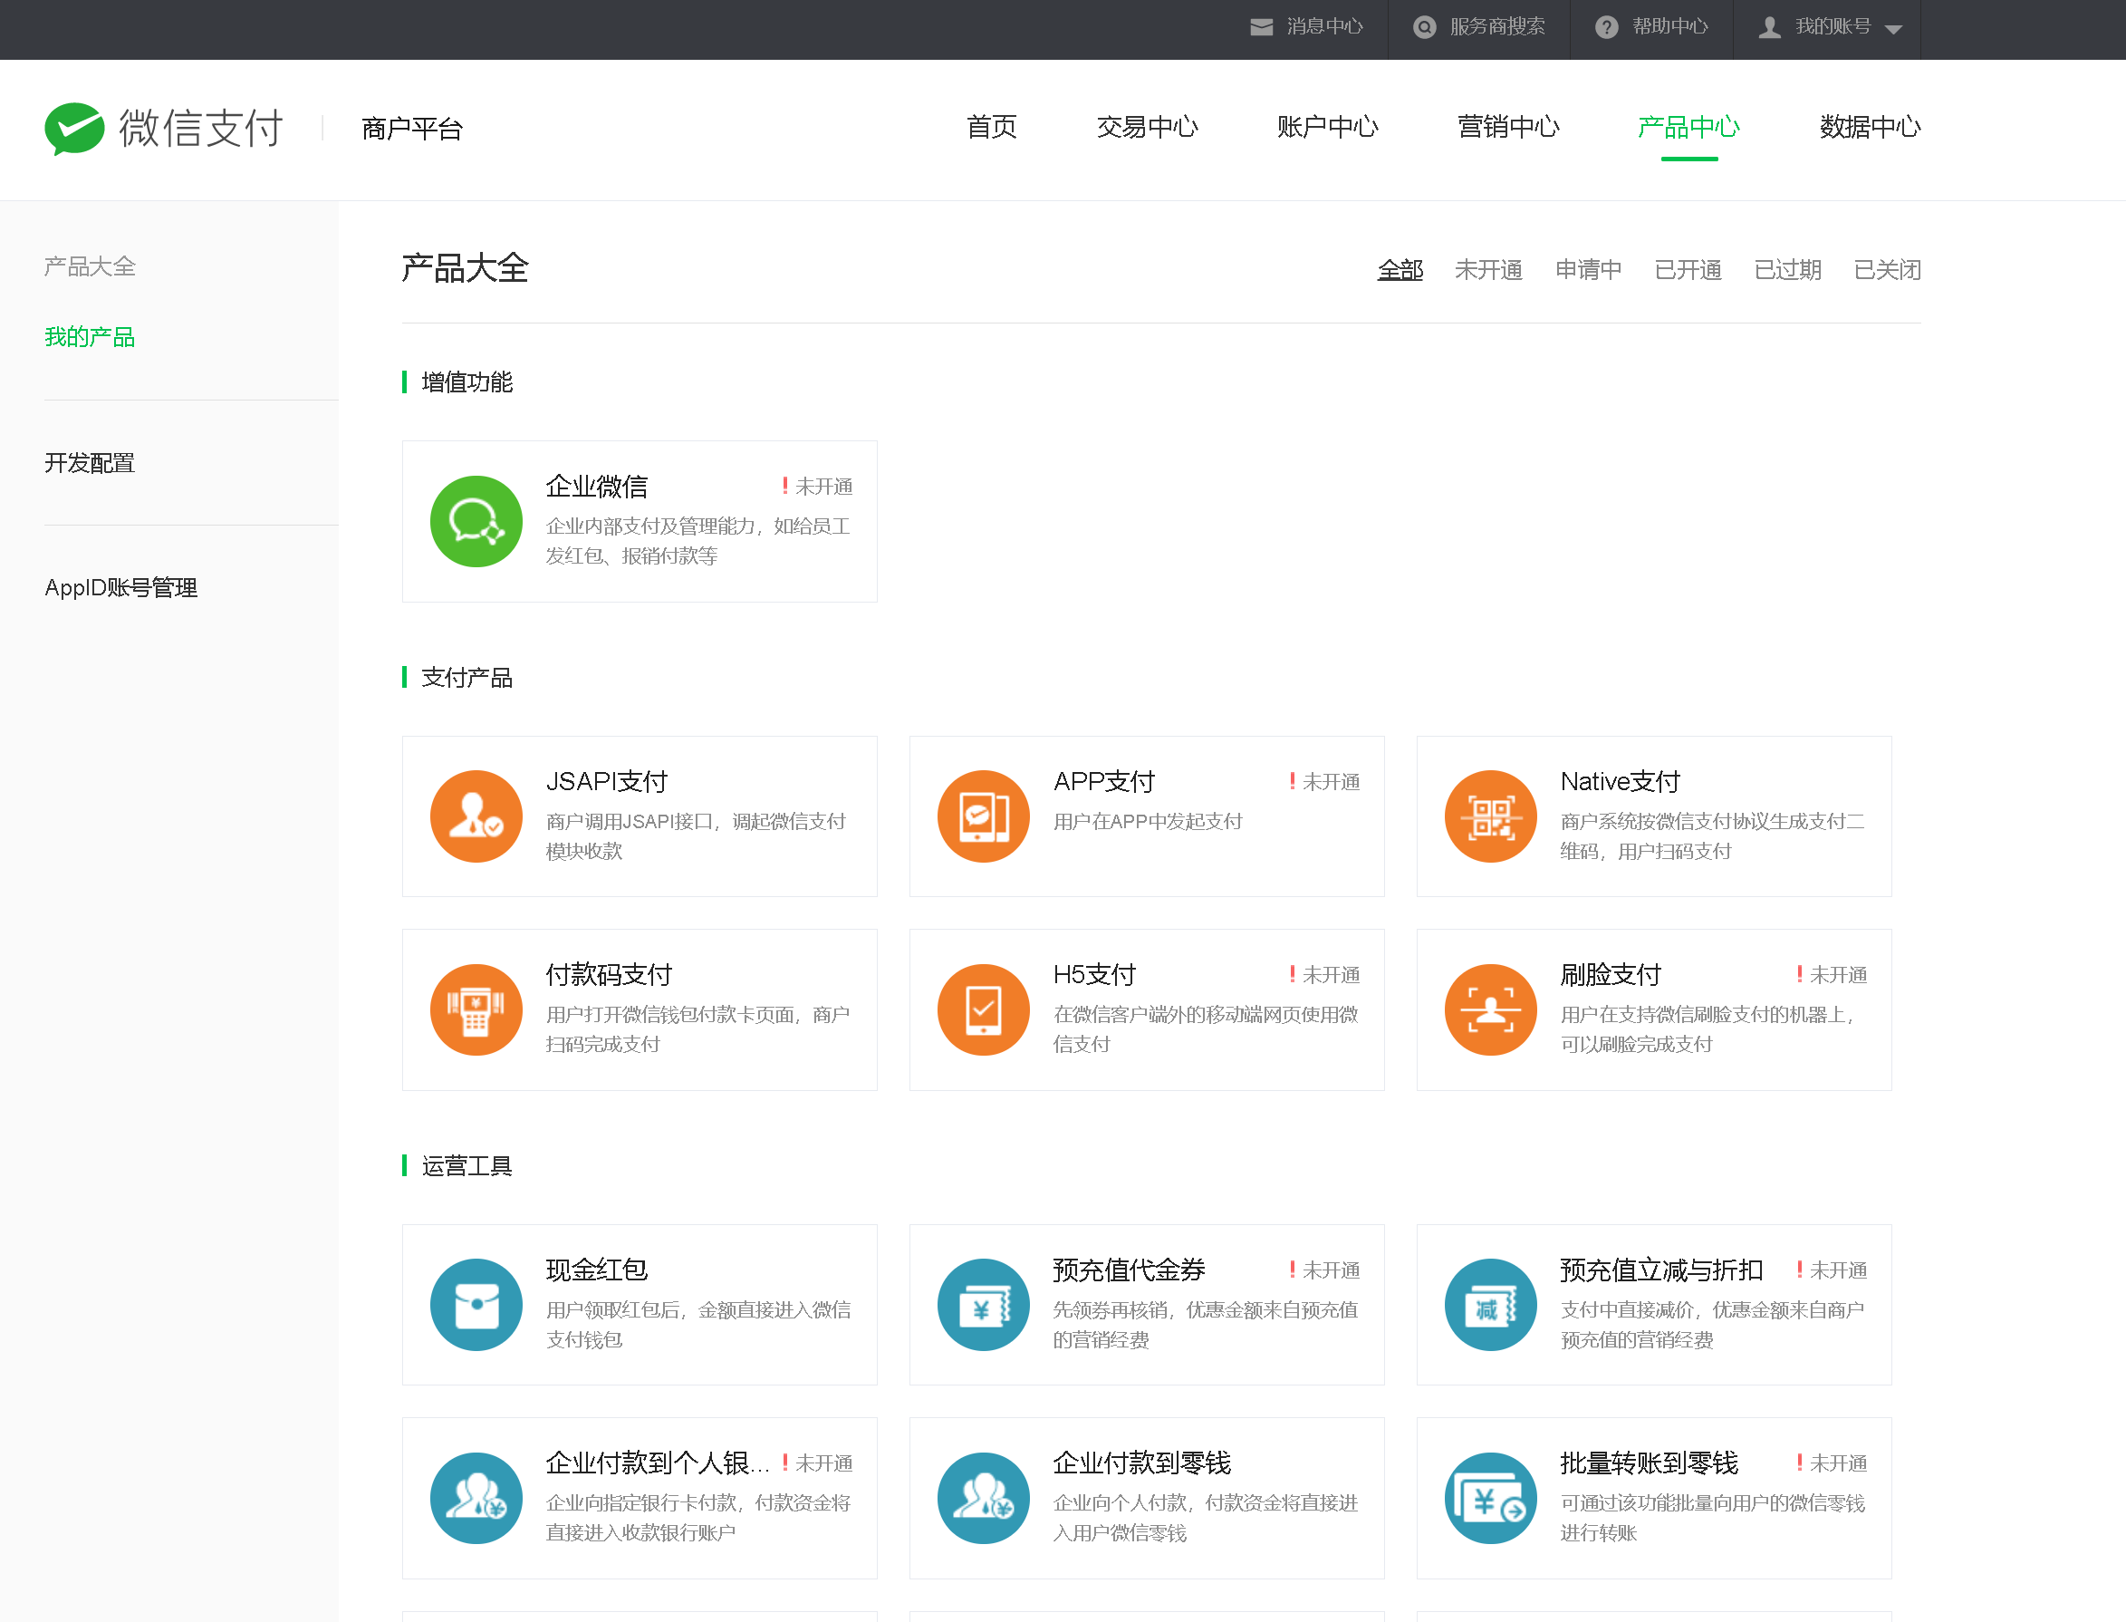Screen dimensions: 2126x1622
Task: Open the 现金红包 product title
Action: tap(596, 1270)
